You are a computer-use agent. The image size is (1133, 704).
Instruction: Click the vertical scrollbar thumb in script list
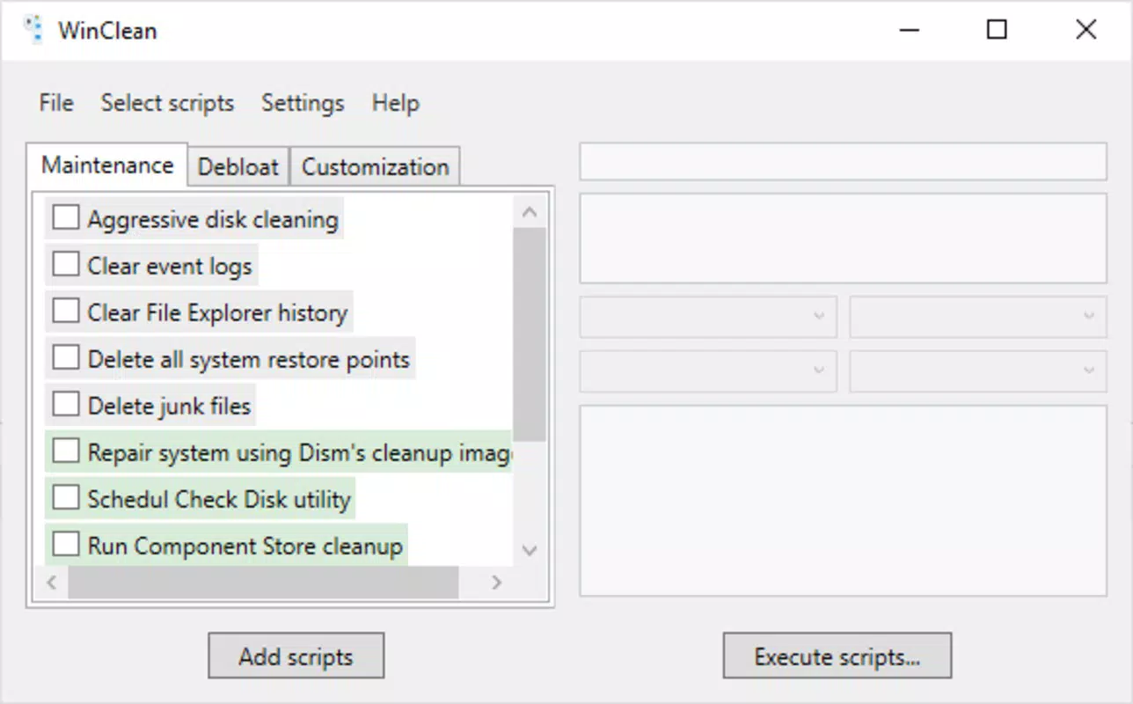coord(530,334)
